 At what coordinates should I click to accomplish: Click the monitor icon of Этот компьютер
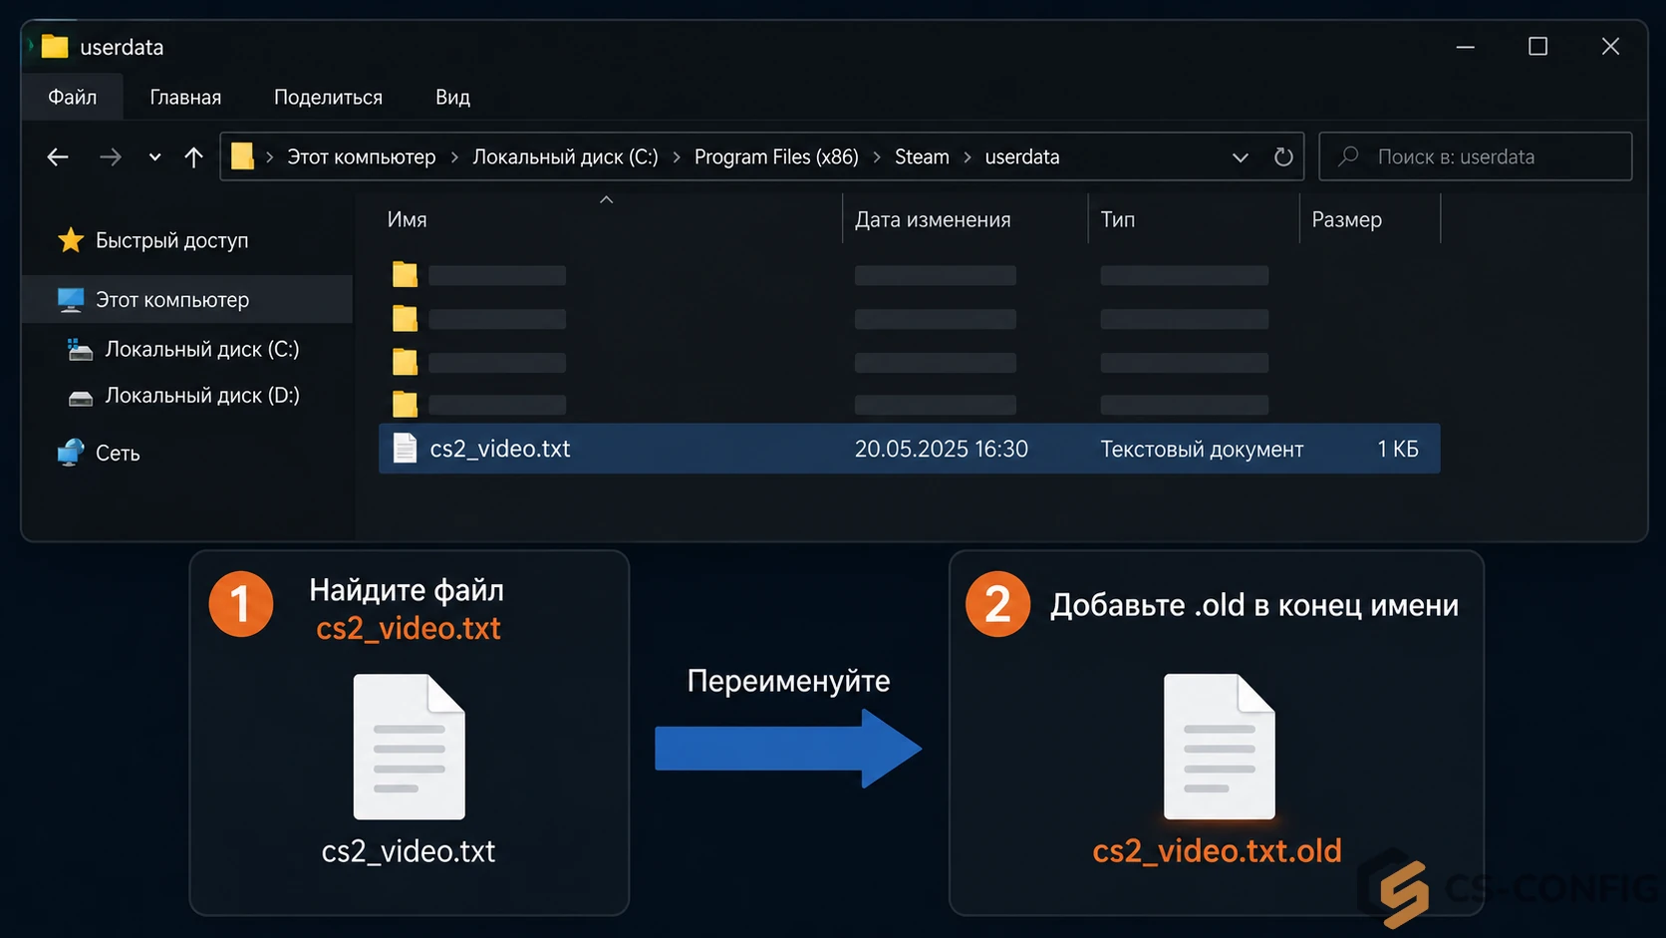point(71,300)
